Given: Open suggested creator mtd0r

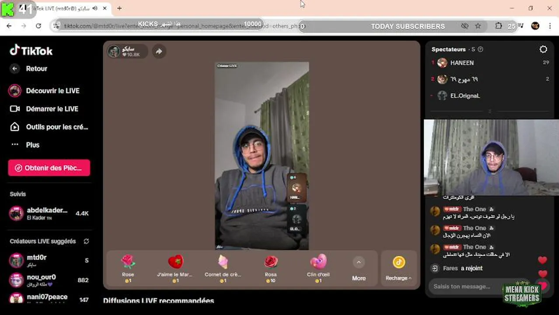Looking at the screenshot, I should pos(49,260).
